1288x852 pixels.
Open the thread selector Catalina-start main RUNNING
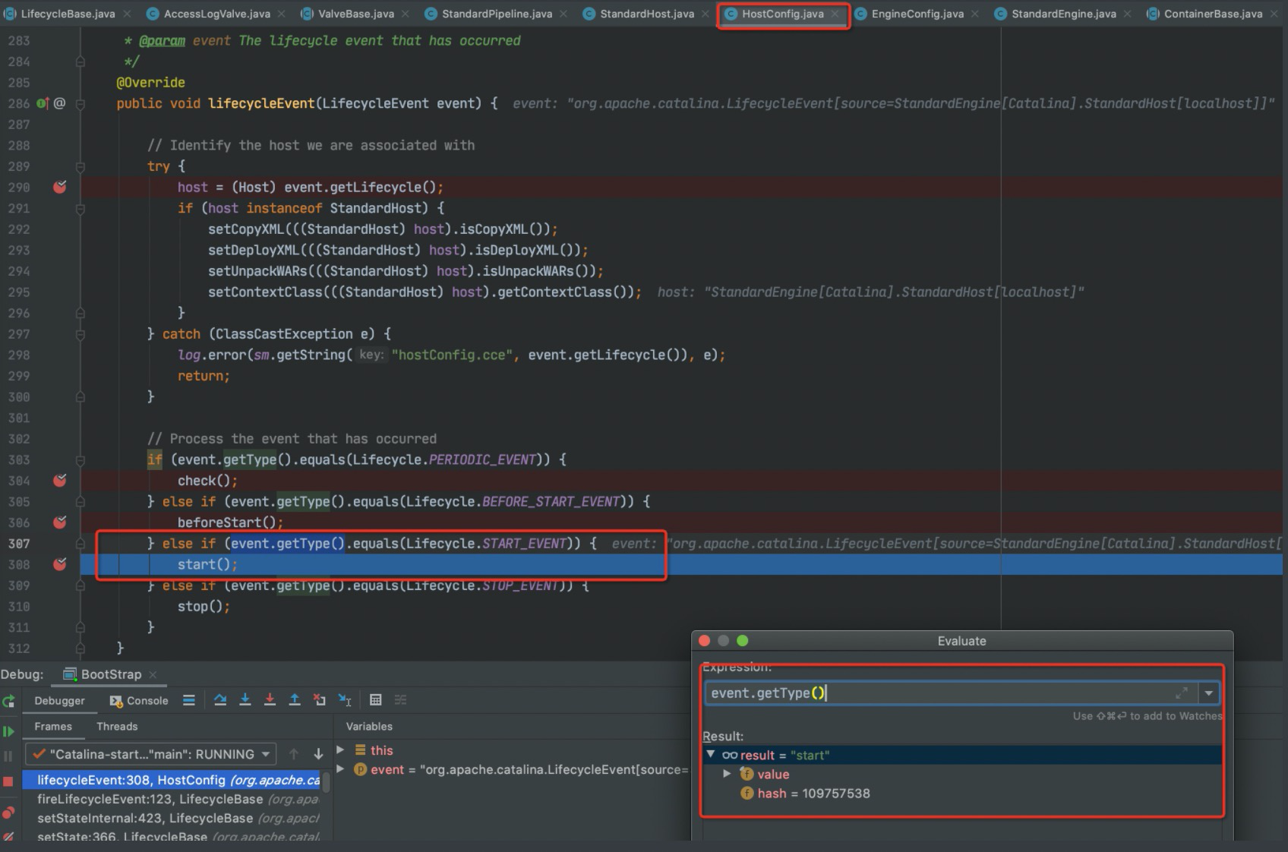[152, 754]
